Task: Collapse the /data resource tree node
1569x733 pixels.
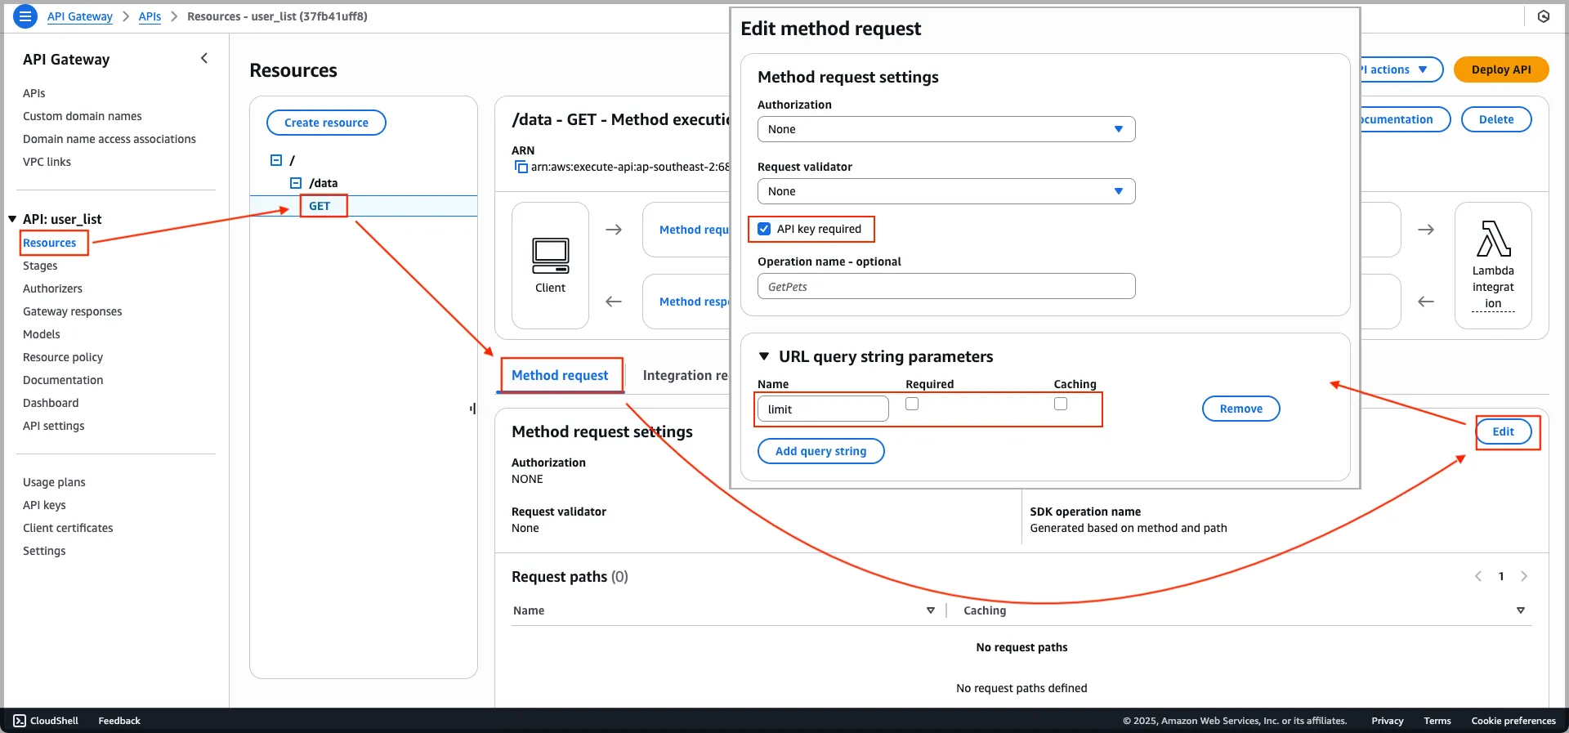Action: [296, 183]
